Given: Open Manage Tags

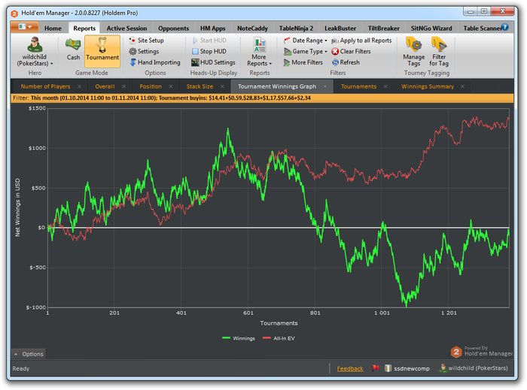Looking at the screenshot, I should (x=413, y=50).
